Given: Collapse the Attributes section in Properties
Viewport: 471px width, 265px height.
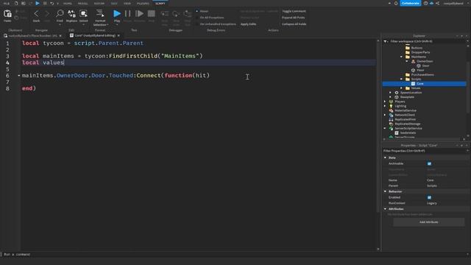Looking at the screenshot, I should tap(386, 209).
